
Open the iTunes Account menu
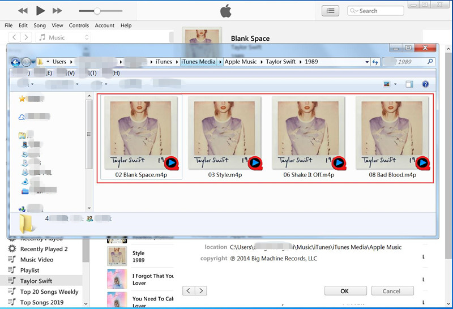tap(105, 25)
